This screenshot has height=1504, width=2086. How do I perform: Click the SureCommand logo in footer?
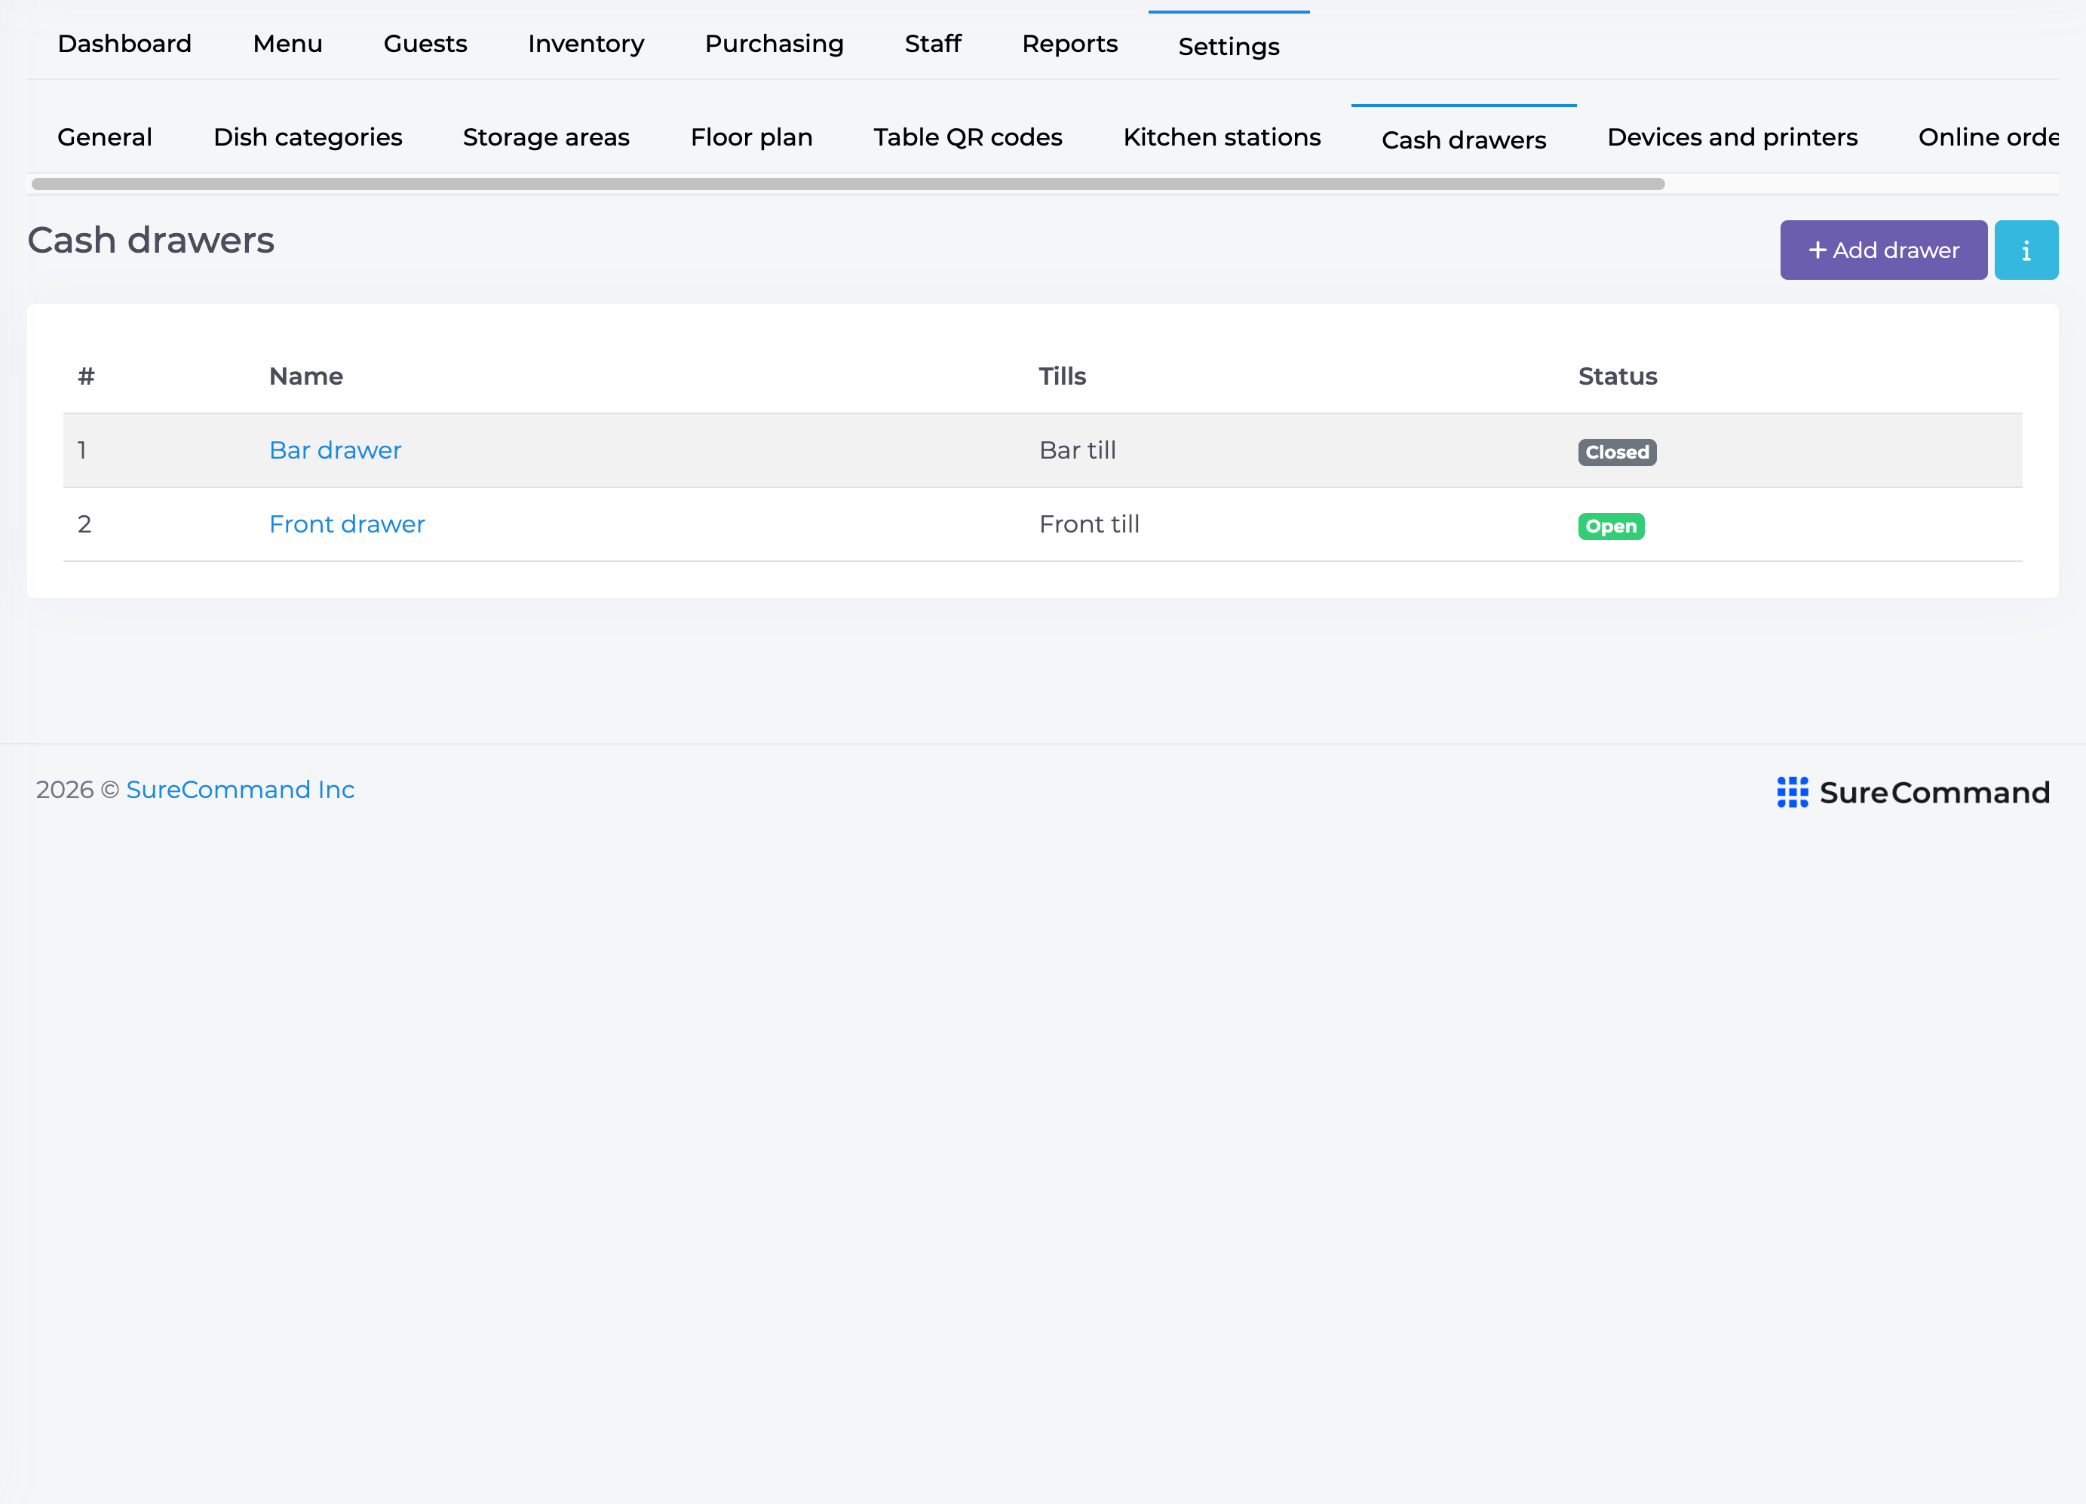(x=1913, y=792)
